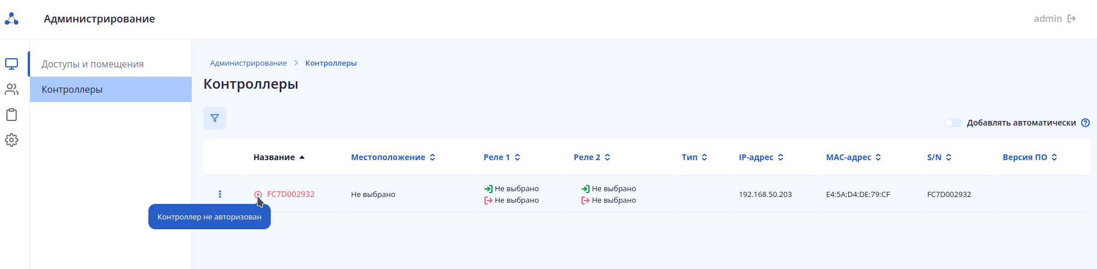Viewport: 1097px width, 269px height.
Task: Click the app logo icon
Action: pos(12,19)
